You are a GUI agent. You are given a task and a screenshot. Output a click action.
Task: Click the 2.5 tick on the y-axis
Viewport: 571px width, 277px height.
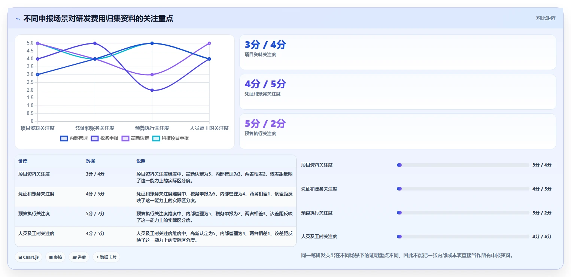(x=30, y=82)
